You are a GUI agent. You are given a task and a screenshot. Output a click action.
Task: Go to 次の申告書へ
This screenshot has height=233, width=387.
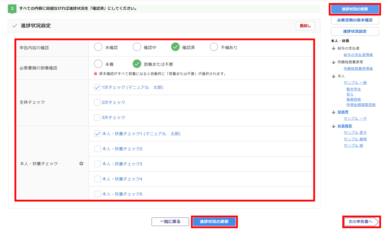(361, 222)
